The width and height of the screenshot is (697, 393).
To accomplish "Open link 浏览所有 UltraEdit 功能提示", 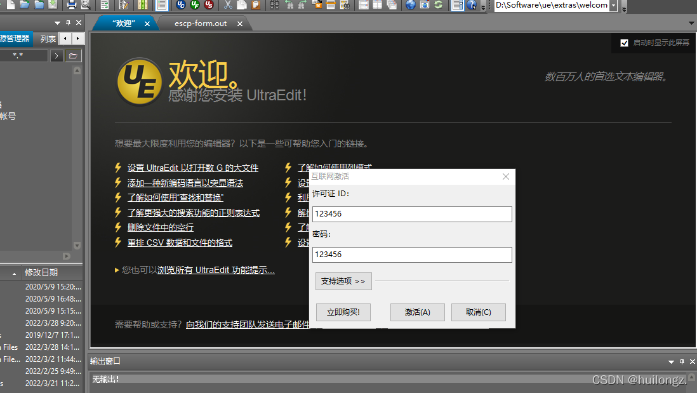I will pyautogui.click(x=216, y=270).
